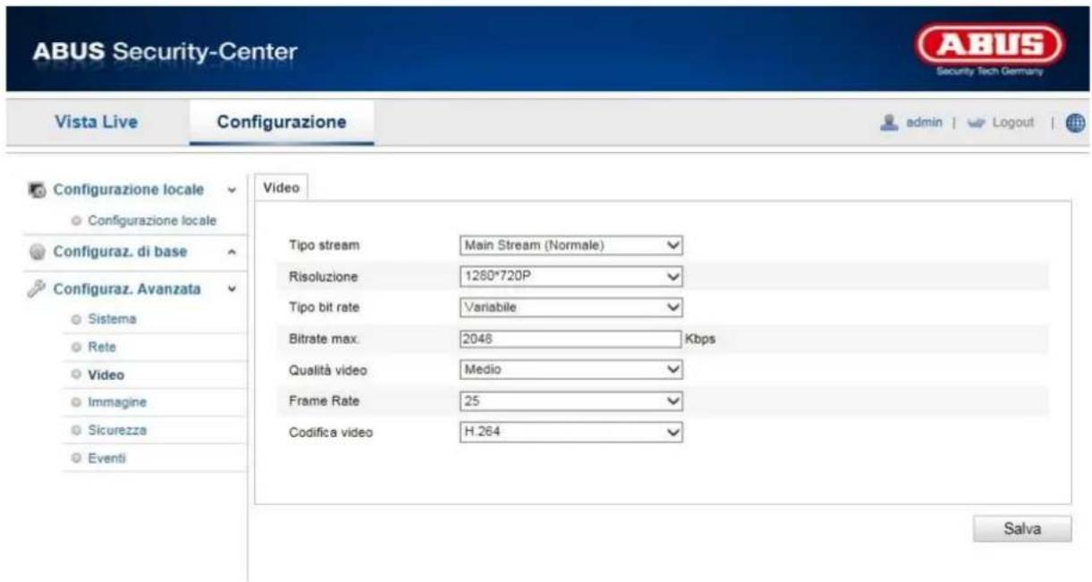Click the Frame Rate label

coord(318,401)
